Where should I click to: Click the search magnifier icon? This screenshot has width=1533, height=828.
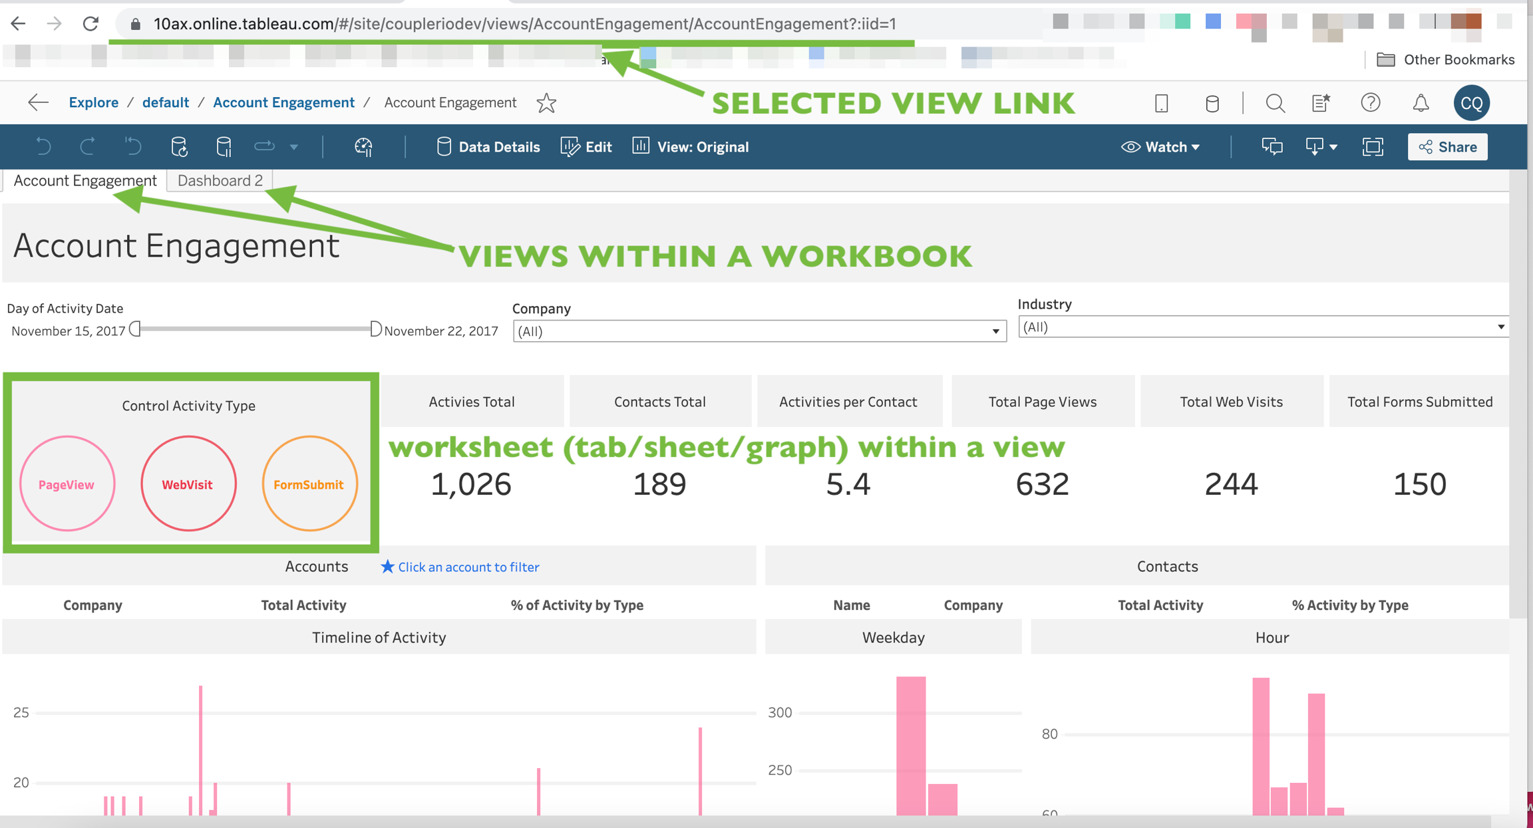pyautogui.click(x=1275, y=103)
